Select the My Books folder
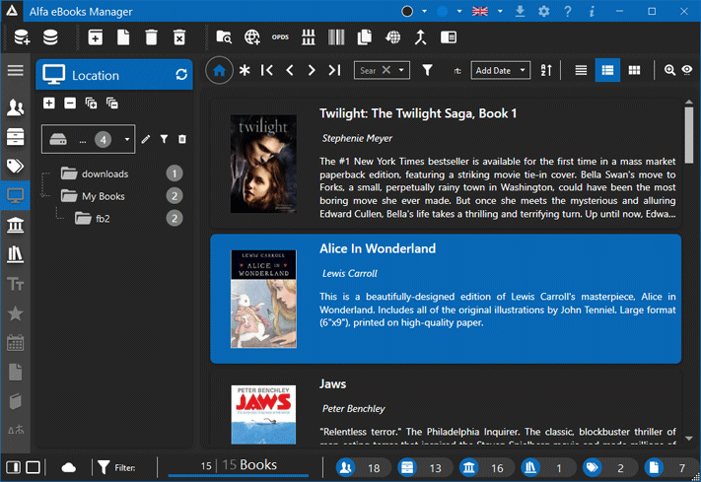 coord(103,196)
